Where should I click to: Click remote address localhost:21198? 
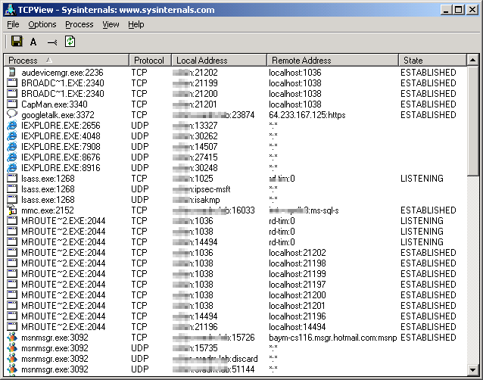[x=298, y=263]
